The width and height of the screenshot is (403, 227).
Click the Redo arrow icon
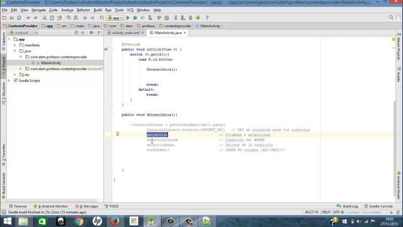pos(35,18)
